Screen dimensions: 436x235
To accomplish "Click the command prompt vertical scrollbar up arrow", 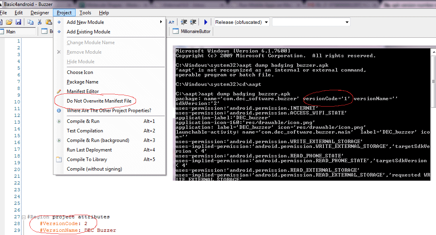I will click(x=434, y=52).
